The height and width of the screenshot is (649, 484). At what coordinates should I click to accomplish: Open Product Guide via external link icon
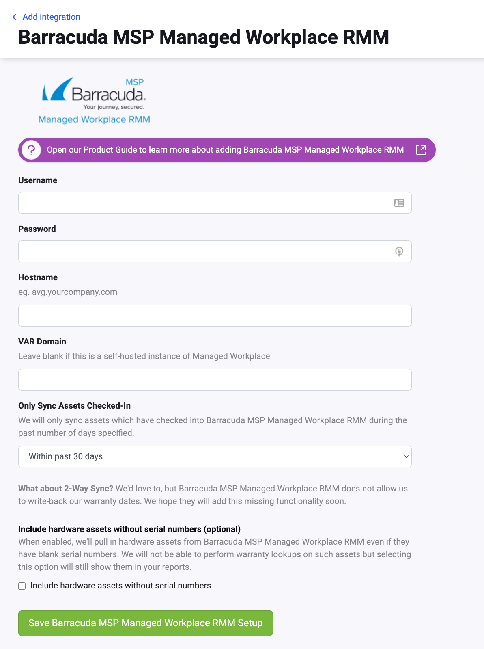pos(421,149)
